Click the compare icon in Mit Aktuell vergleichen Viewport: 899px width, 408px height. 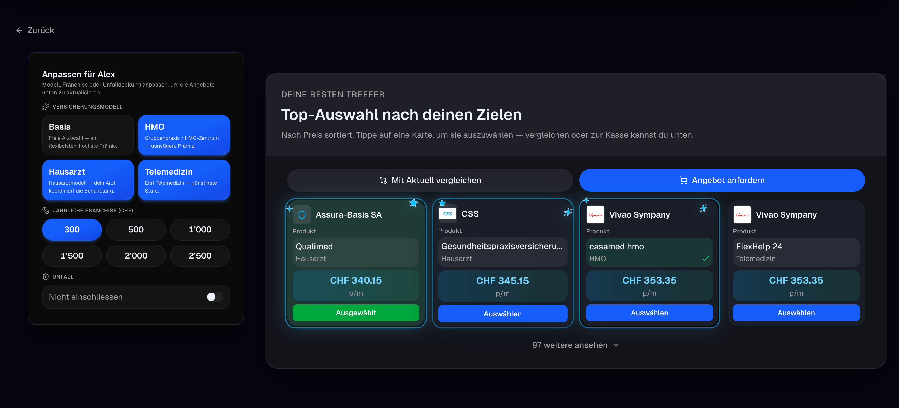pyautogui.click(x=383, y=180)
